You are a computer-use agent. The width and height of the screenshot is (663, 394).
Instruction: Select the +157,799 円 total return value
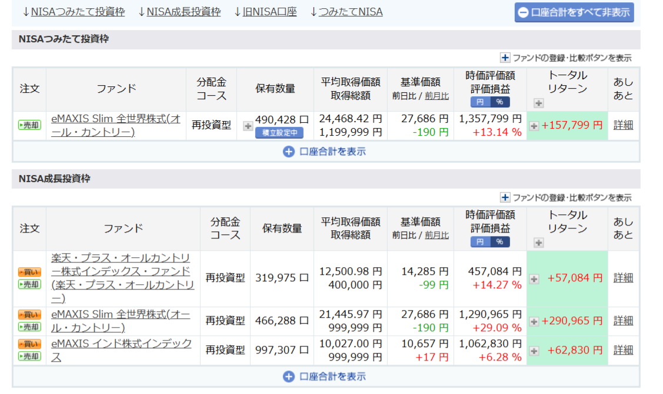click(572, 125)
